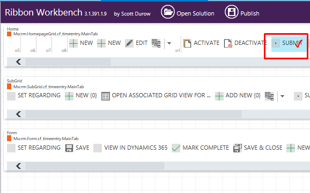The image size is (310, 193).
Task: Click the ADD NEW {0} plus icon
Action: pyautogui.click(x=219, y=96)
